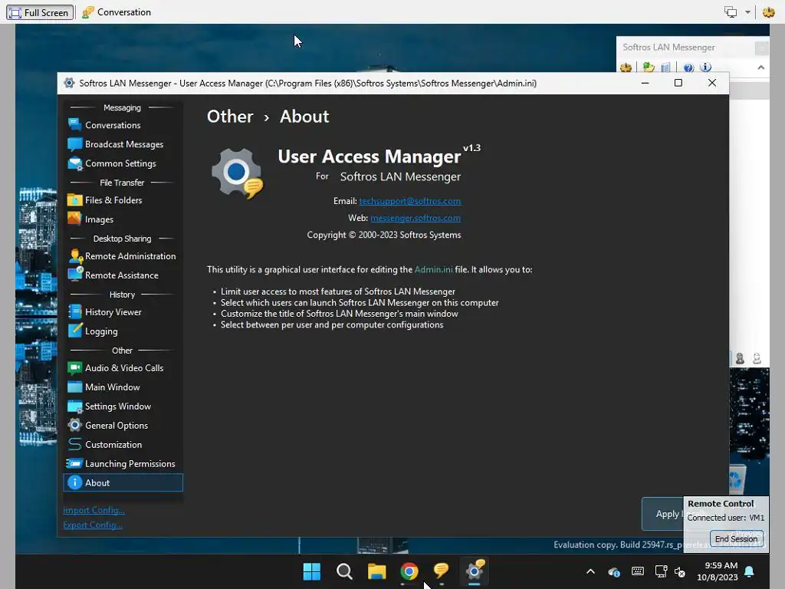
Task: Click the Logging pencil icon
Action: coord(75,331)
